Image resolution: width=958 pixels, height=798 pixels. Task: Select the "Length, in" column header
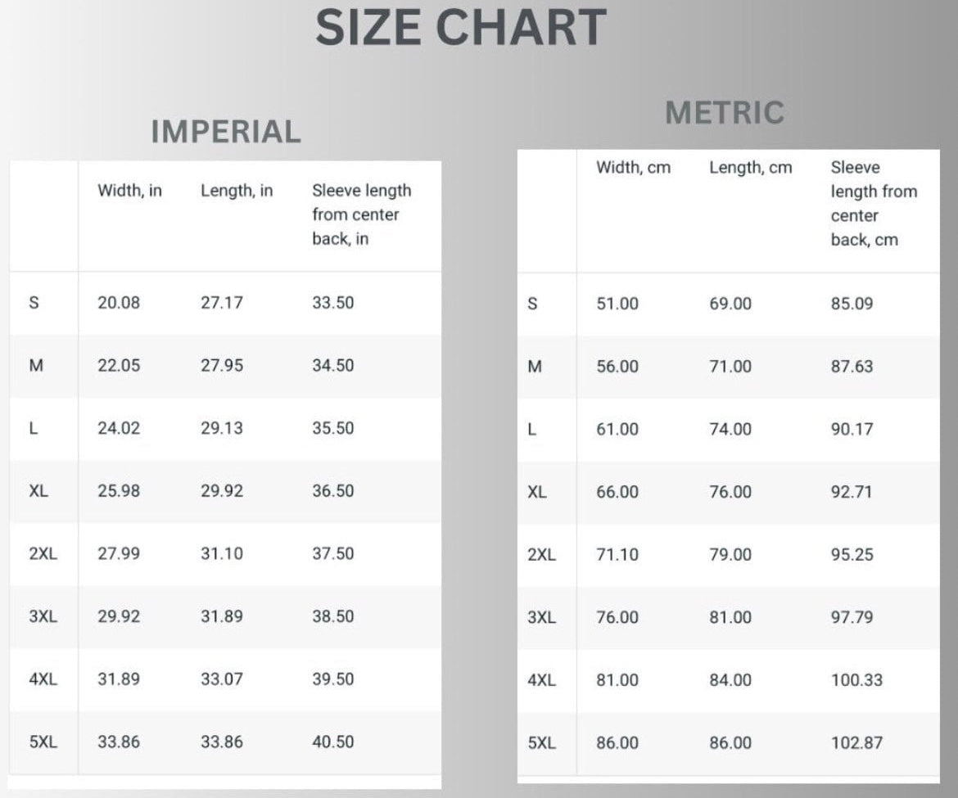coord(237,191)
